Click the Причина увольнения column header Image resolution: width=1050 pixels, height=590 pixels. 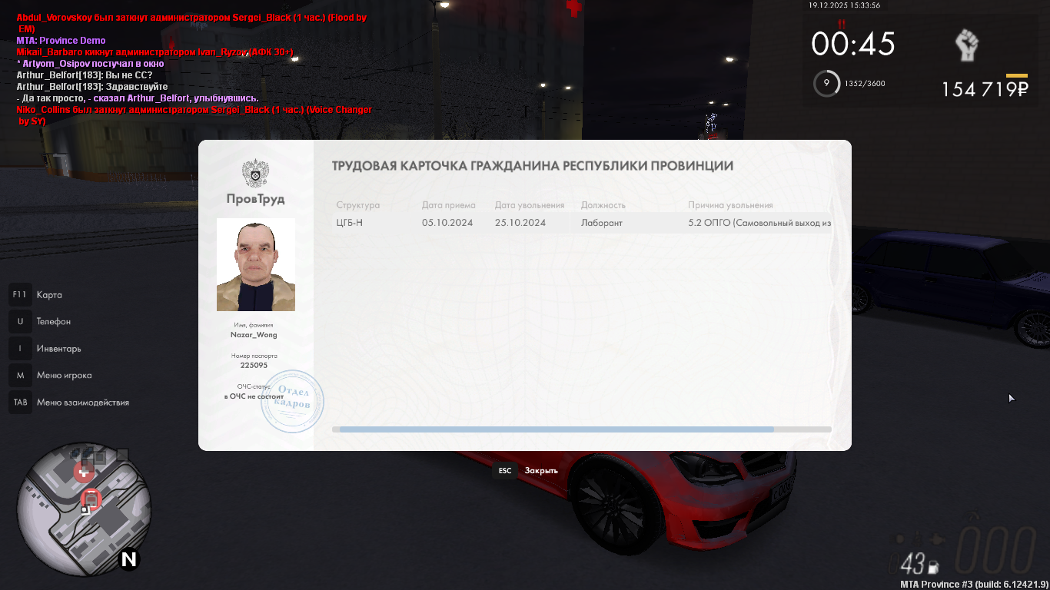(730, 205)
